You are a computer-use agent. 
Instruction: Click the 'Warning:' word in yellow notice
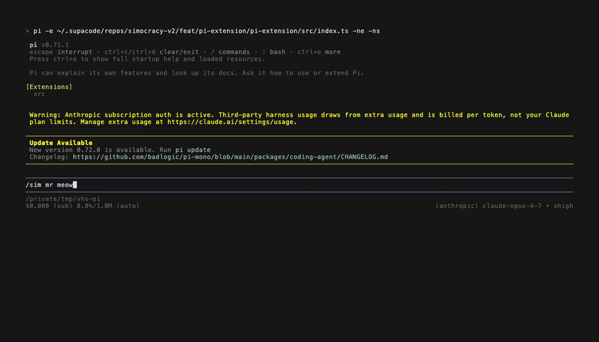coord(45,115)
